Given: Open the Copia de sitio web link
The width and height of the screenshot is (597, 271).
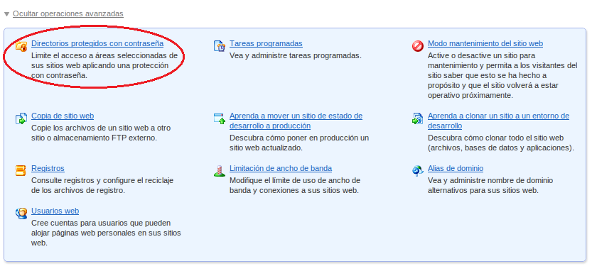Looking at the screenshot, I should pos(63,116).
